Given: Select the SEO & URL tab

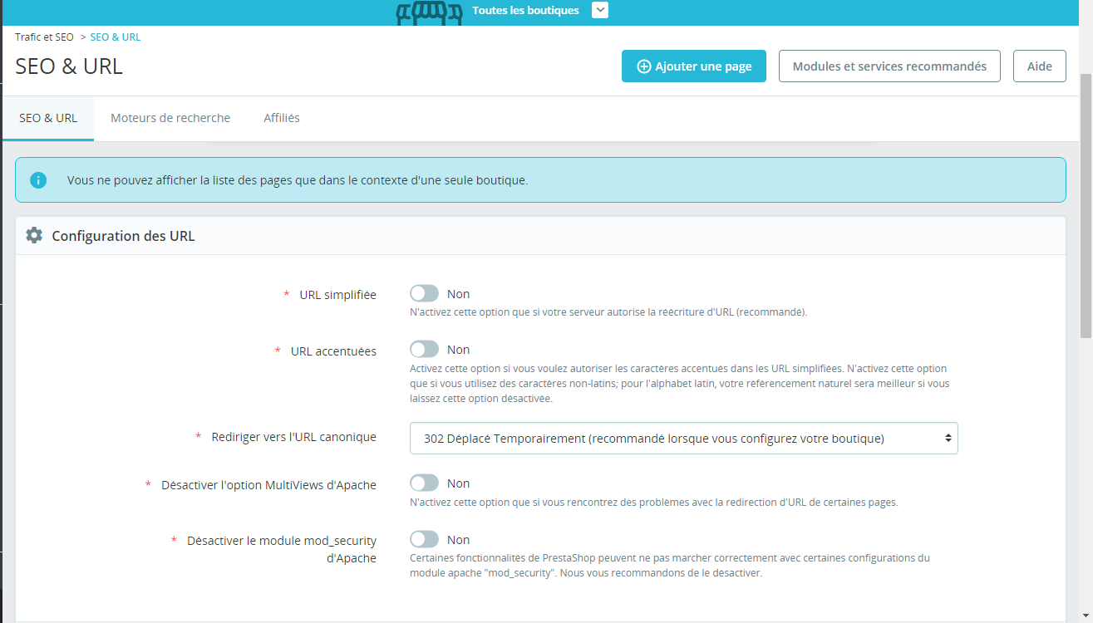Looking at the screenshot, I should coord(48,118).
